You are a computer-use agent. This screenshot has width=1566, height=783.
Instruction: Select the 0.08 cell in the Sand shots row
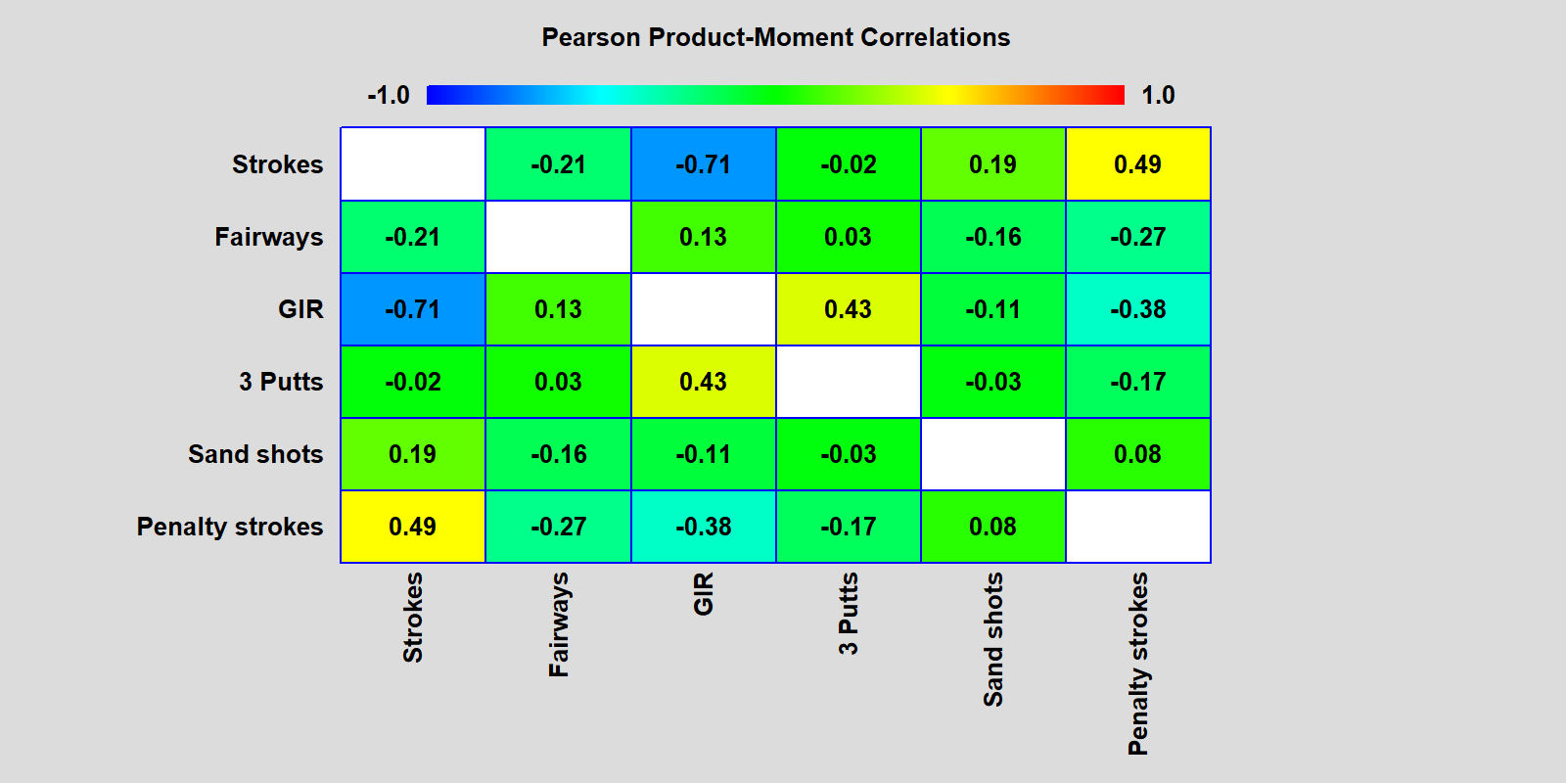1137,454
